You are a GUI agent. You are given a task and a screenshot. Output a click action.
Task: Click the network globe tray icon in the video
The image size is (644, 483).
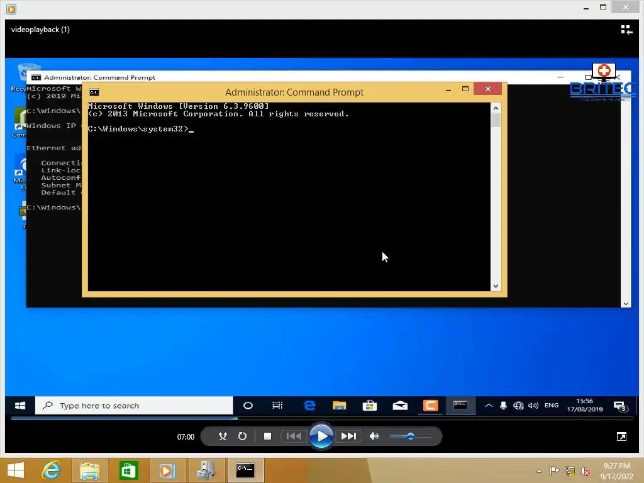(518, 406)
